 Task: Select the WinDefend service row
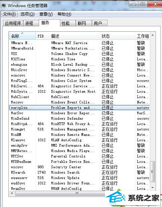tap(79, 119)
